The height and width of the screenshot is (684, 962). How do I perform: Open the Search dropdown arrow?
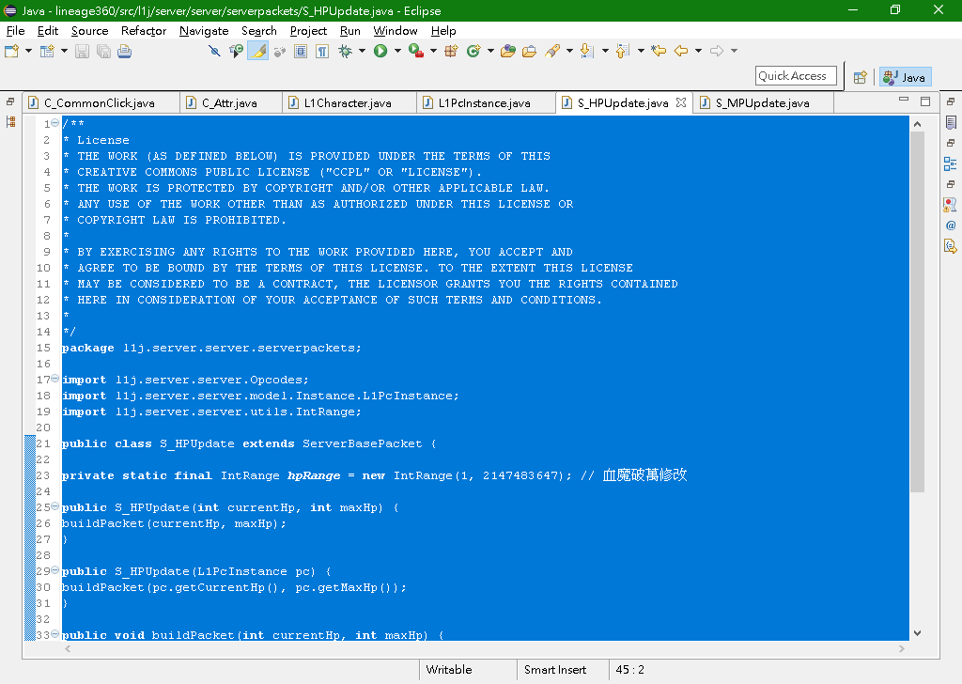(569, 52)
